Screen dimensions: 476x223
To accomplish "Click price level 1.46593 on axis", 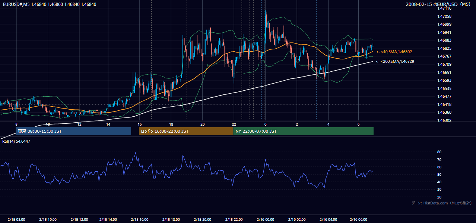I will pos(444,80).
